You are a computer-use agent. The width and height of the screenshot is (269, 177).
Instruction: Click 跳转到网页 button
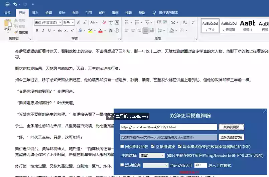pyautogui.click(x=231, y=127)
